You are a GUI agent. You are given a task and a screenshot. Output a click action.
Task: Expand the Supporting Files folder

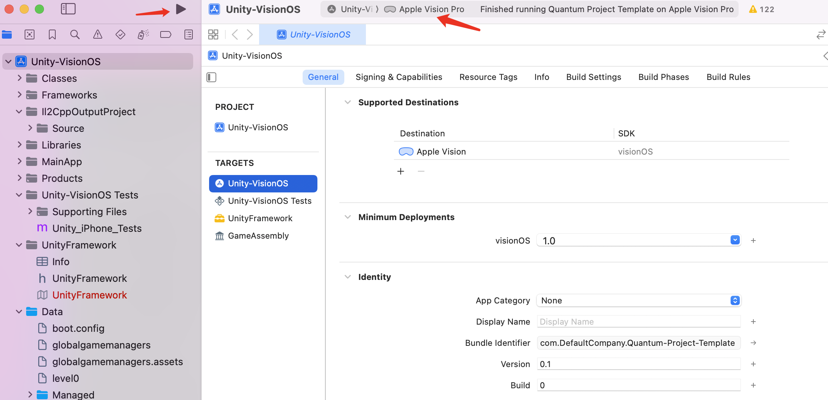click(30, 211)
